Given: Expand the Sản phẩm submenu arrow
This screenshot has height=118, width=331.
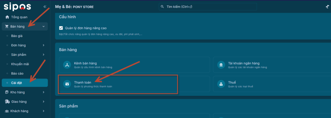Looking at the screenshot, I should pyautogui.click(x=44, y=54).
